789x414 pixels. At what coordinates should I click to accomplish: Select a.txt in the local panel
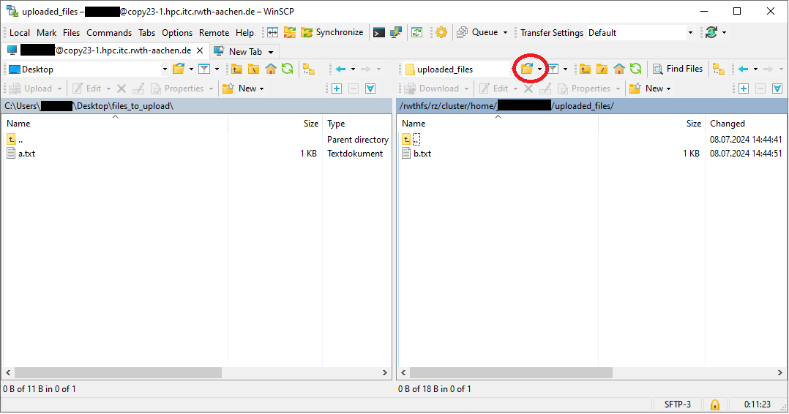[x=26, y=154]
